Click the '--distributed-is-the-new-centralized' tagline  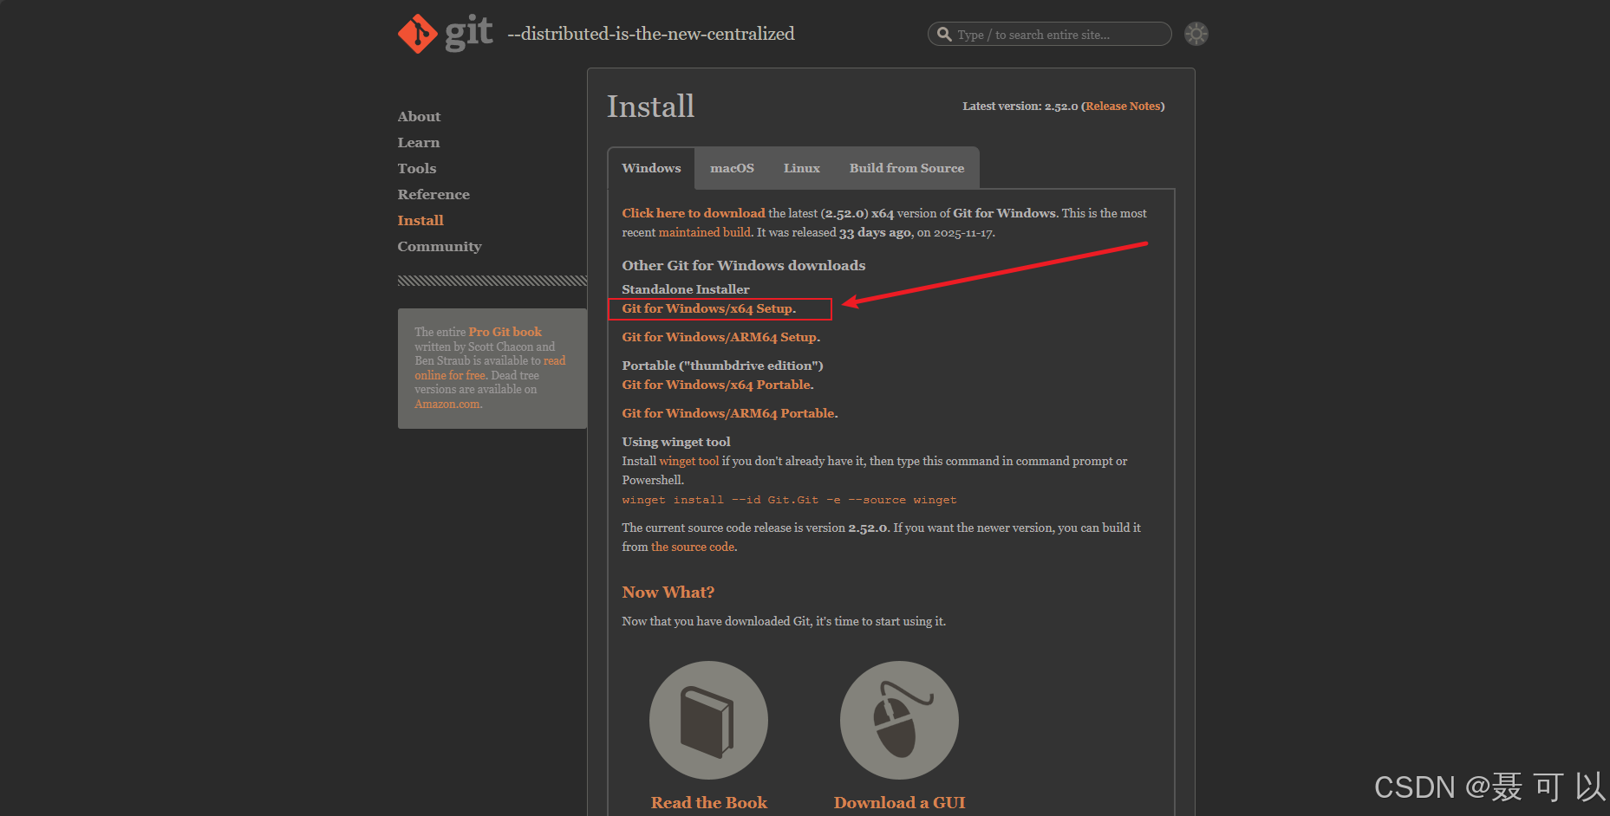tap(651, 34)
